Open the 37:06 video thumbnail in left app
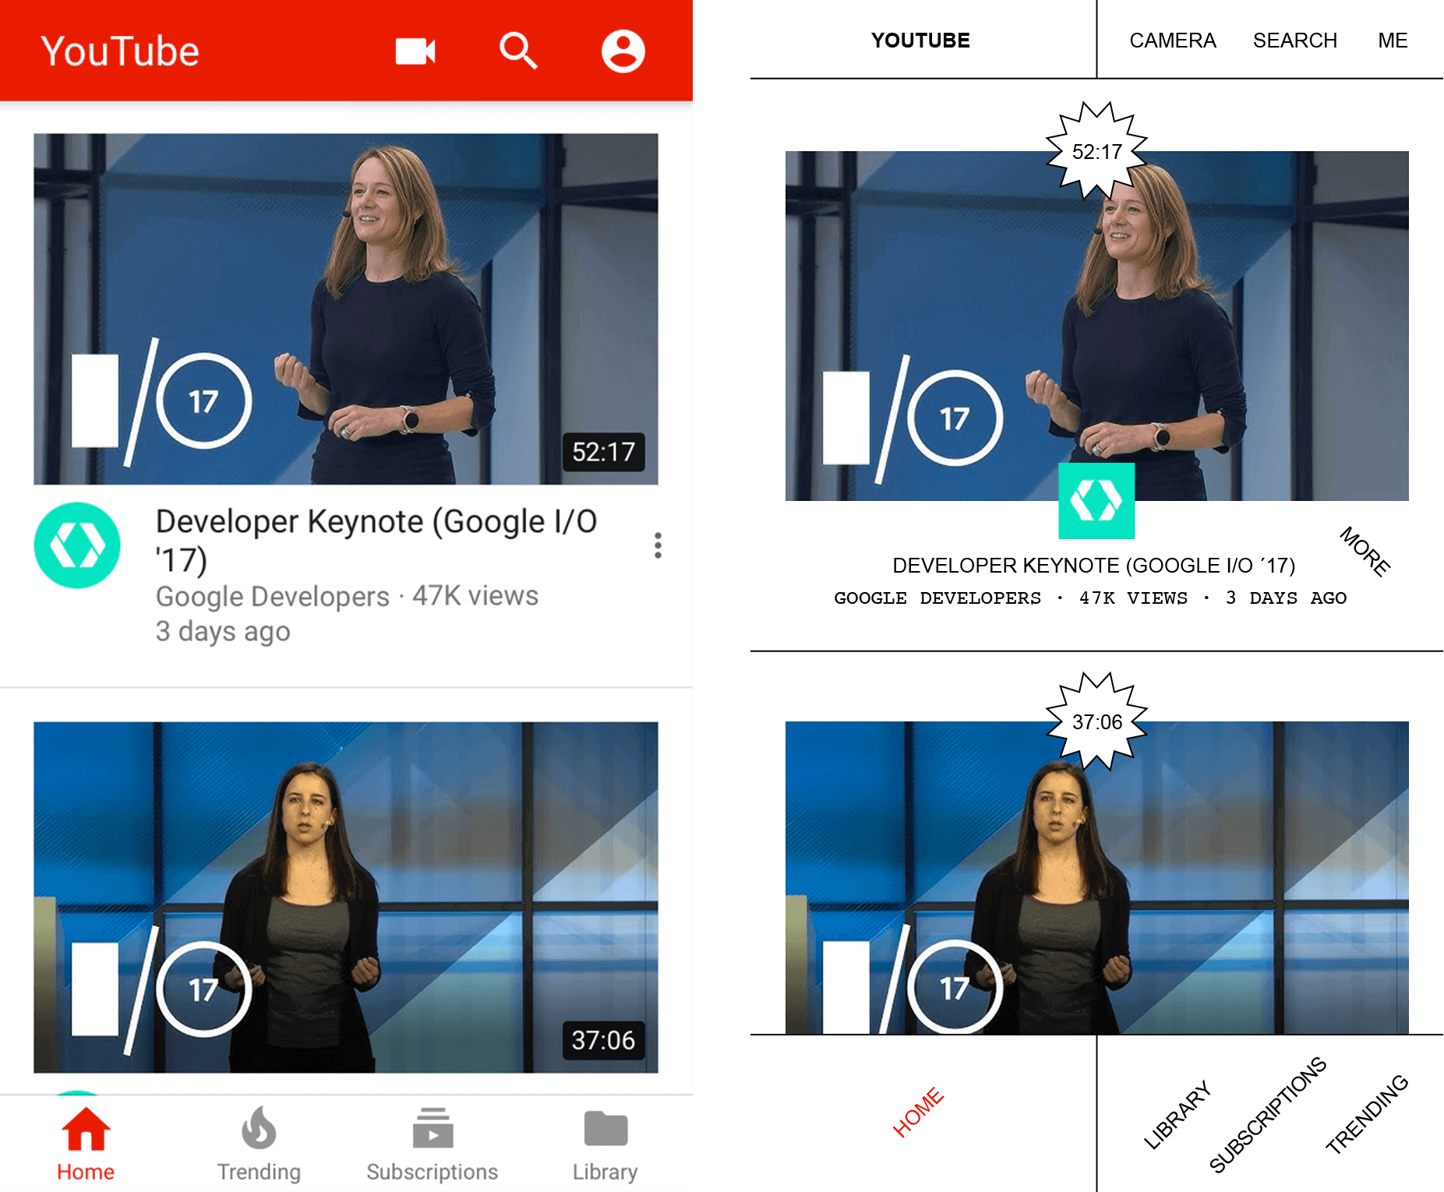Screen dimensions: 1444x1192 tap(346, 898)
